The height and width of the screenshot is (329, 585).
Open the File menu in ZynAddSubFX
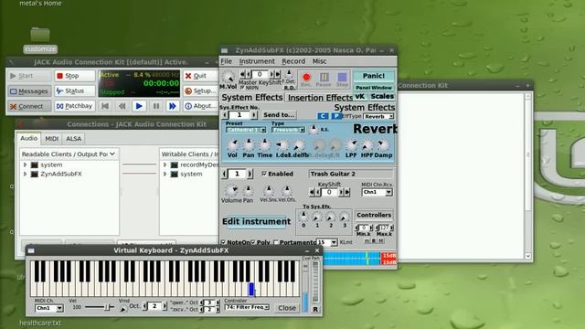pyautogui.click(x=226, y=61)
